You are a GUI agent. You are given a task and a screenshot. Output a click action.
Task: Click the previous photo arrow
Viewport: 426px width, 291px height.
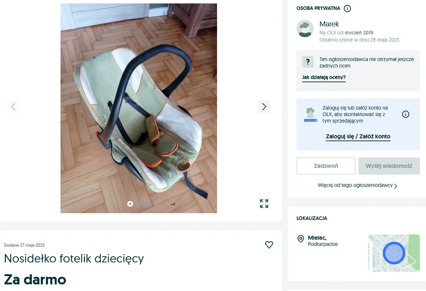[x=13, y=106]
